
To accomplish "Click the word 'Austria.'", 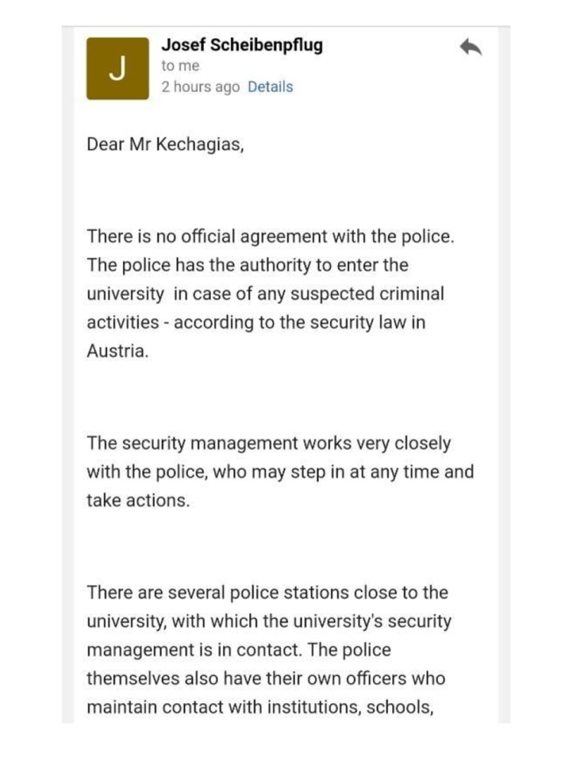I will point(117,353).
